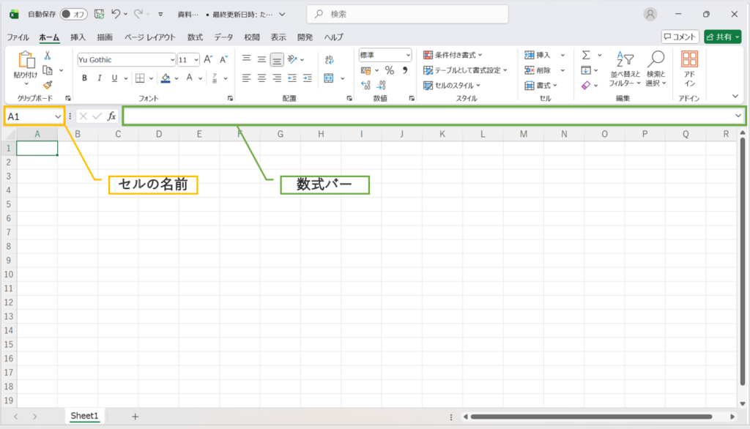Open the アドイン add-ins icon

pos(689,68)
